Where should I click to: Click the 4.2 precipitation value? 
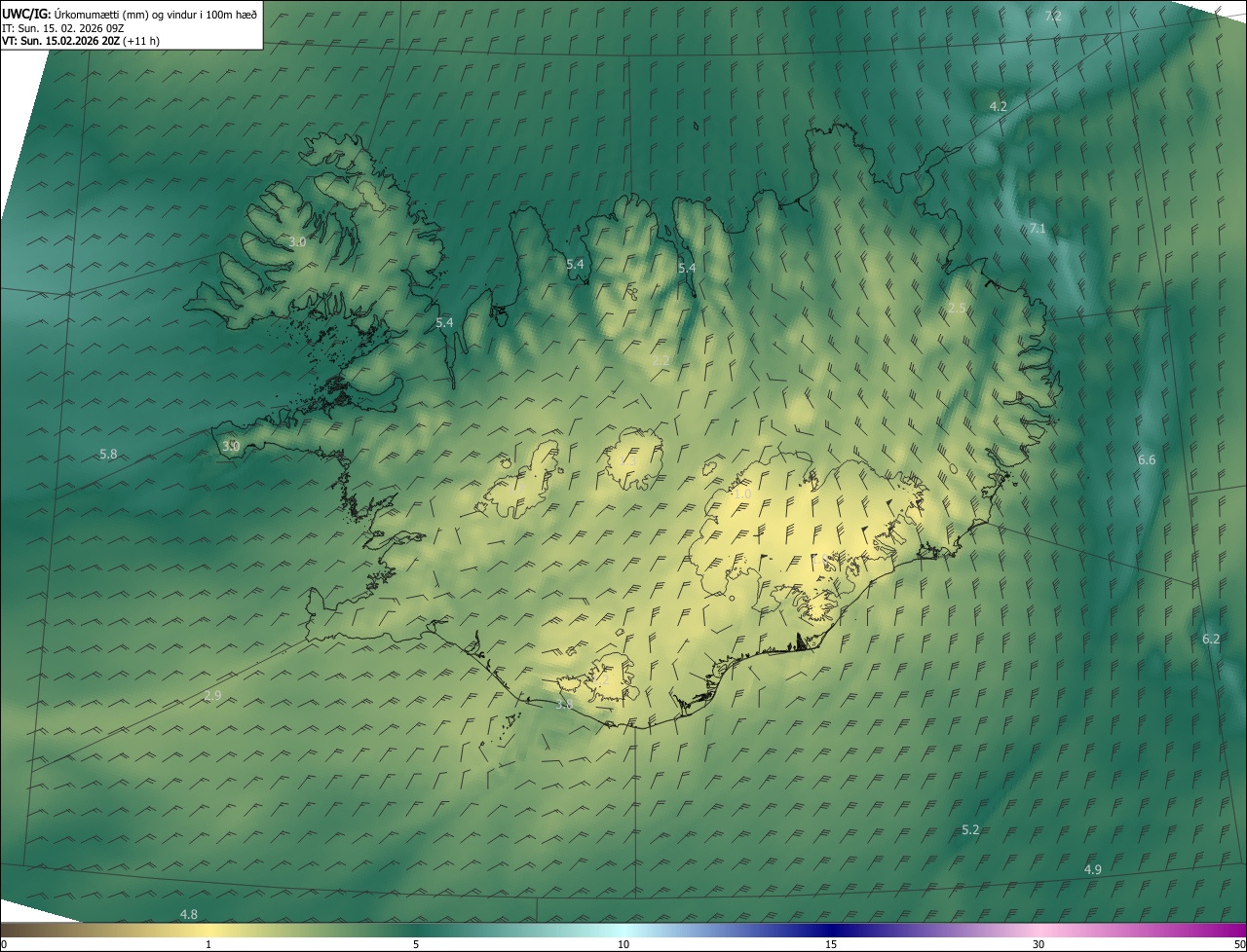(998, 106)
